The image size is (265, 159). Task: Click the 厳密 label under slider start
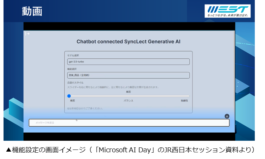coord(72,101)
